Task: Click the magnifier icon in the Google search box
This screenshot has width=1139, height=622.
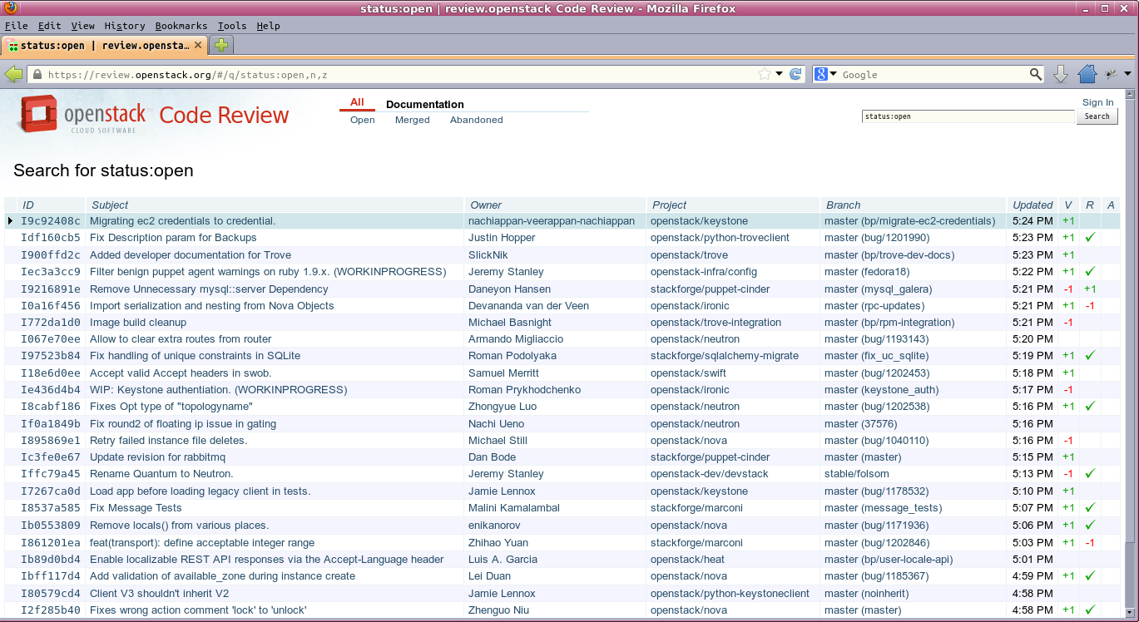Action: (x=1035, y=74)
